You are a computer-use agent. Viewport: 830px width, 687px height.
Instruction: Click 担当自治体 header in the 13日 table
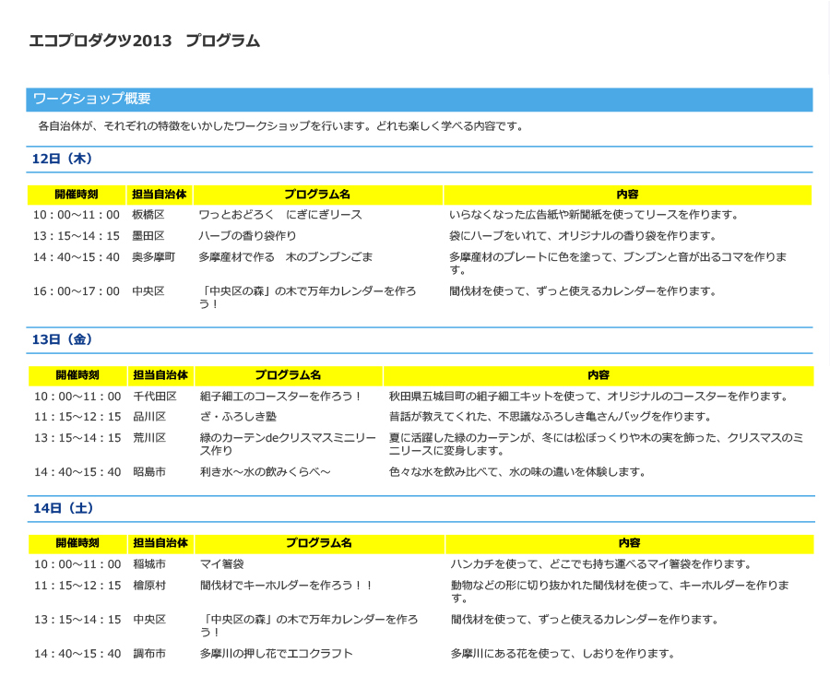click(x=160, y=375)
